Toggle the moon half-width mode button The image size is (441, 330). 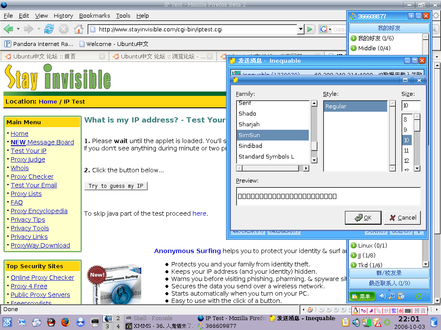coord(371,311)
